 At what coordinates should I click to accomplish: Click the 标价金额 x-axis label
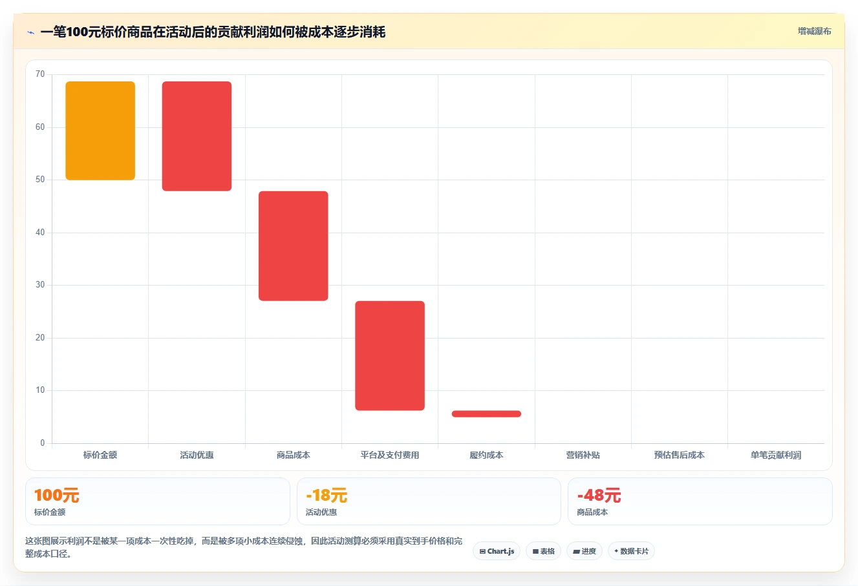[100, 455]
